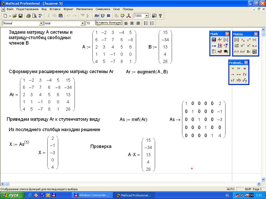The width and height of the screenshot is (266, 199).
Task: Toggle center text alignment
Action: pos(132,23)
